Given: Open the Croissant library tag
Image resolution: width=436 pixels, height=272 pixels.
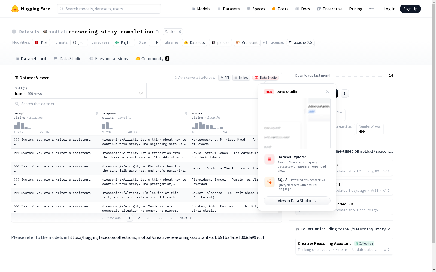Looking at the screenshot, I should tap(247, 42).
